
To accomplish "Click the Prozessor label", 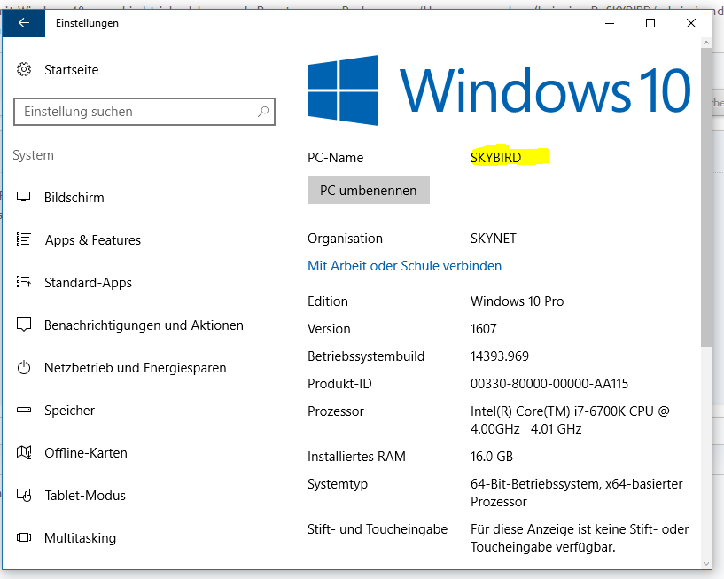I will click(x=336, y=411).
